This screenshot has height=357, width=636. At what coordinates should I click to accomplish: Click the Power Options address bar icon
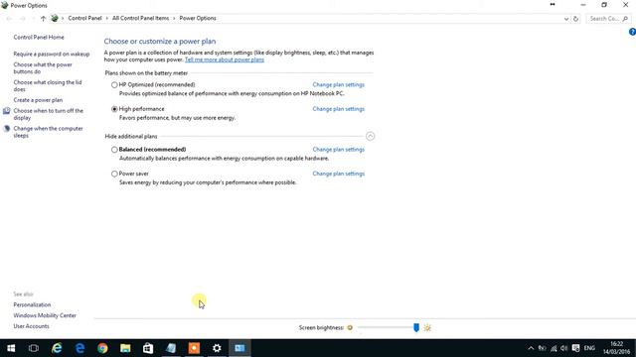[x=55, y=18]
